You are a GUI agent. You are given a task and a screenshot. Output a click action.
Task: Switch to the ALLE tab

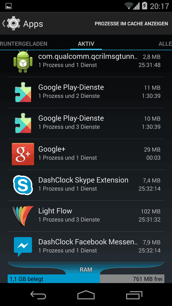(x=165, y=44)
